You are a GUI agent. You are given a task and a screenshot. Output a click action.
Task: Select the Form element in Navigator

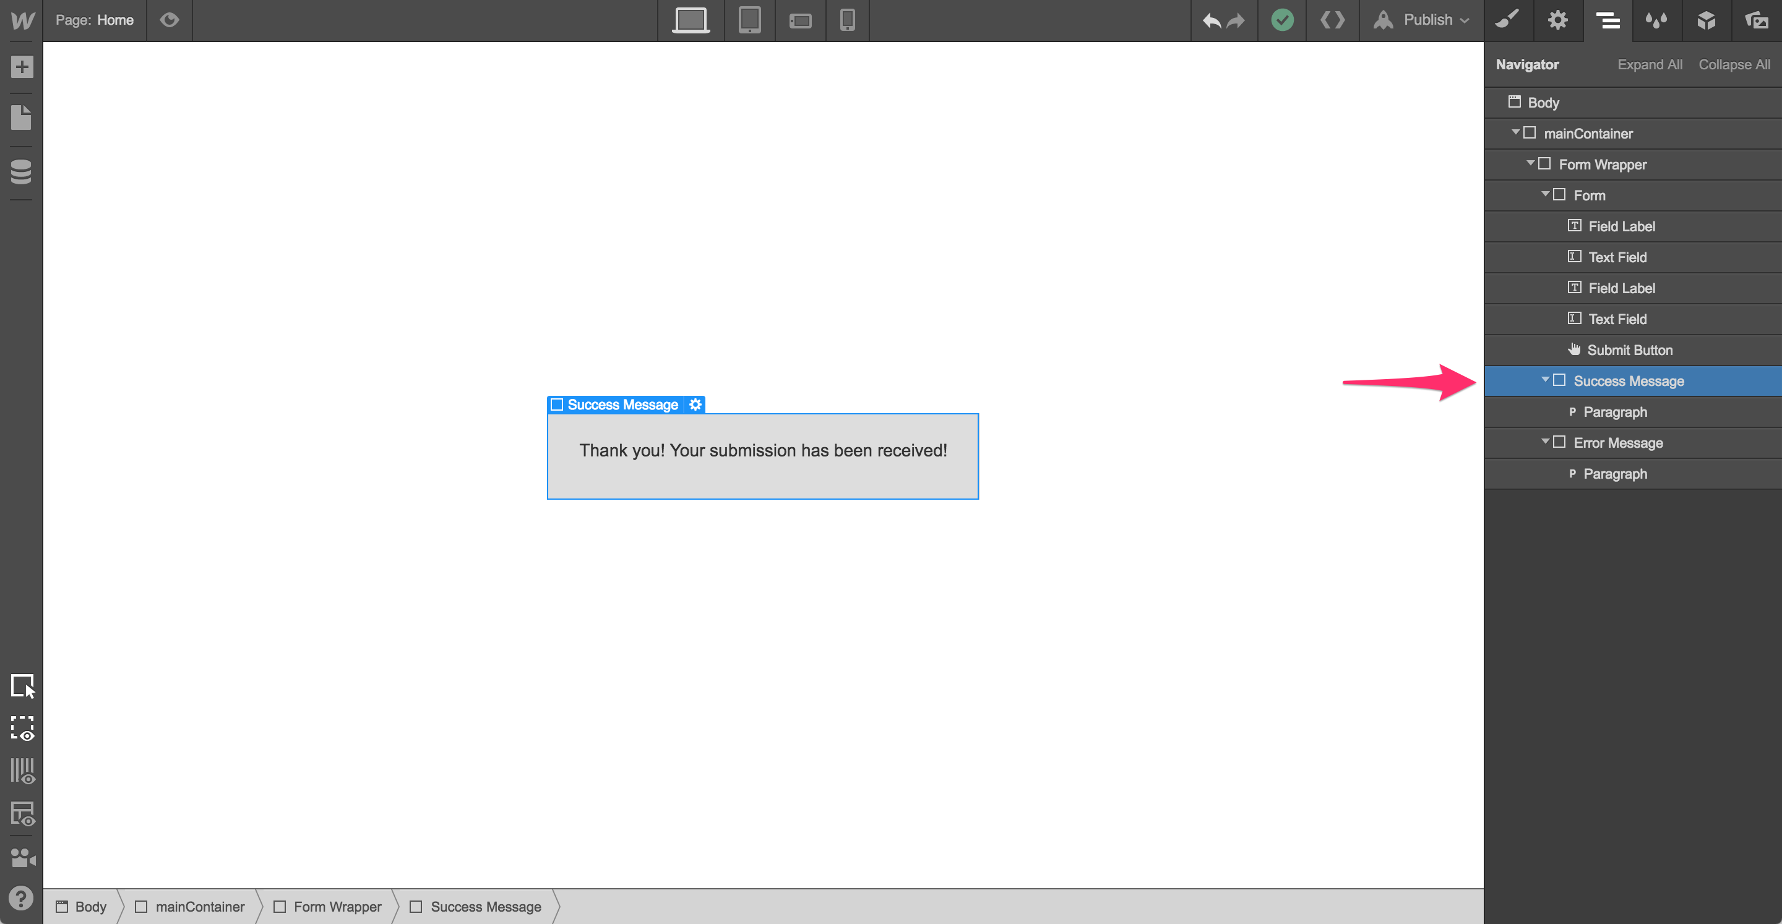[1633, 195]
